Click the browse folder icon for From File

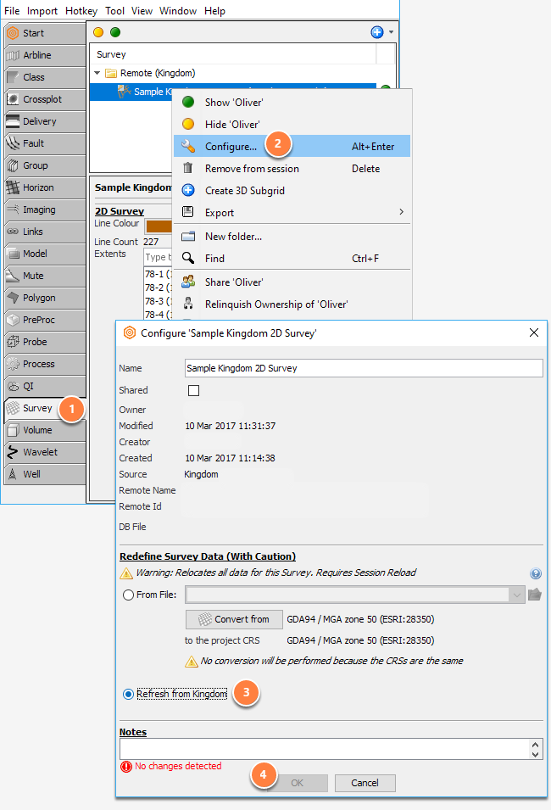pos(535,595)
